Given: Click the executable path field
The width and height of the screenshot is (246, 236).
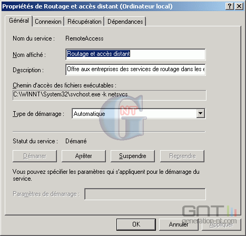Looking at the screenshot, I should click(110, 95).
